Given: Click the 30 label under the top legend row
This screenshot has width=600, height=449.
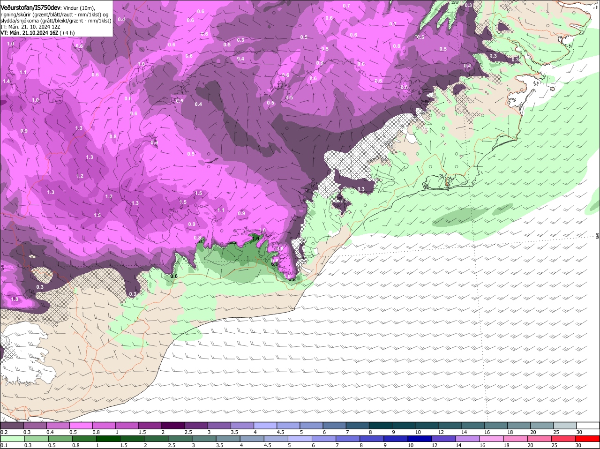Looking at the screenshot, I should click(579, 432).
